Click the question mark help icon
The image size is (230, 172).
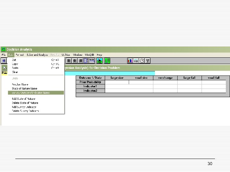[x=148, y=61]
